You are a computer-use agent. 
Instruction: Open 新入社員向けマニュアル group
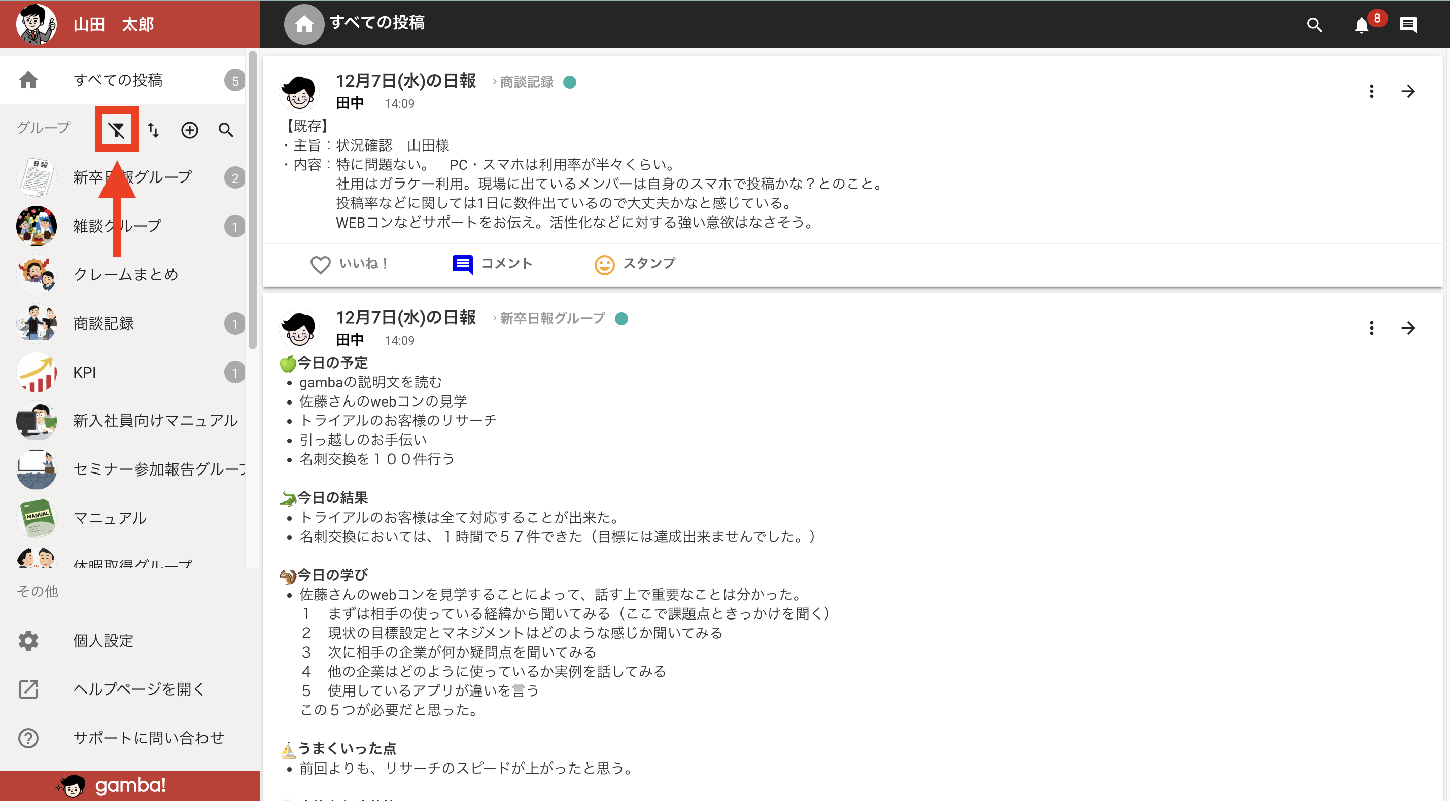[123, 421]
